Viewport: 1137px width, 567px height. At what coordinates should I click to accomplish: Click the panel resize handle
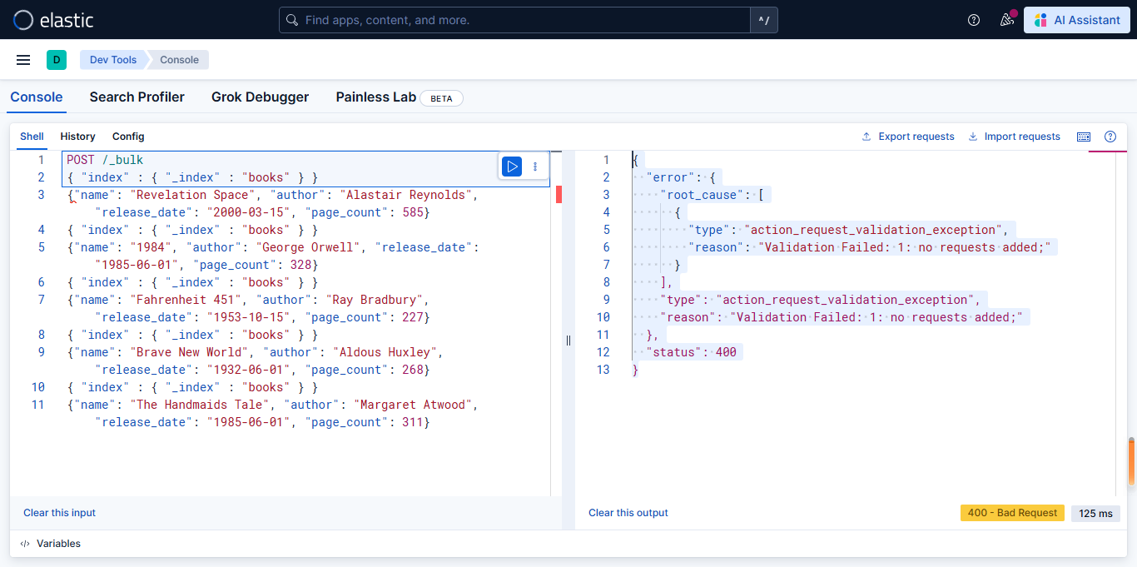(568, 340)
